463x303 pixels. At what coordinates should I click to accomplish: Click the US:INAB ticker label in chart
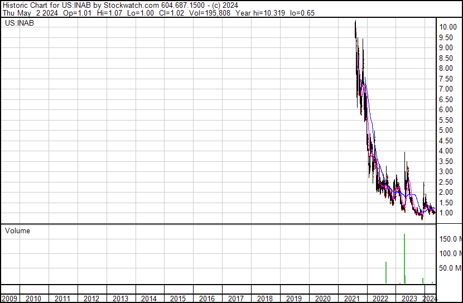(x=18, y=23)
